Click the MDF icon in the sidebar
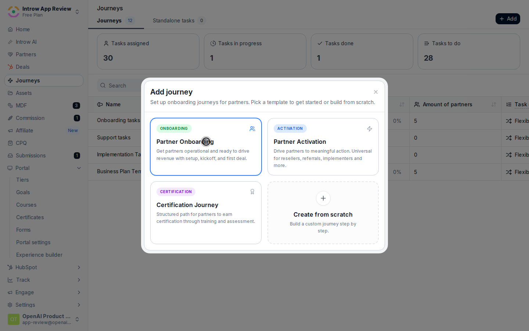The image size is (529, 331). [x=10, y=106]
